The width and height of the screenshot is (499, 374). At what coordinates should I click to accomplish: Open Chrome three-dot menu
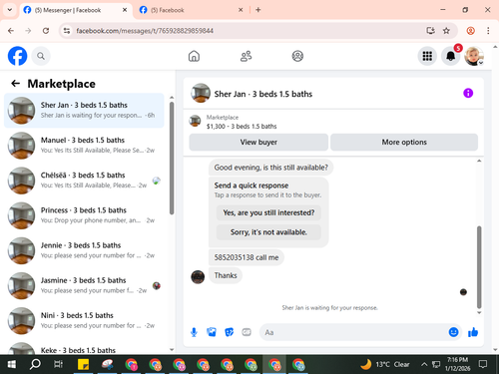coord(488,31)
